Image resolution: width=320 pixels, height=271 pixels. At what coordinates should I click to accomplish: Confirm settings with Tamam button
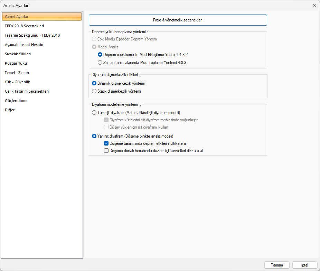point(277,265)
